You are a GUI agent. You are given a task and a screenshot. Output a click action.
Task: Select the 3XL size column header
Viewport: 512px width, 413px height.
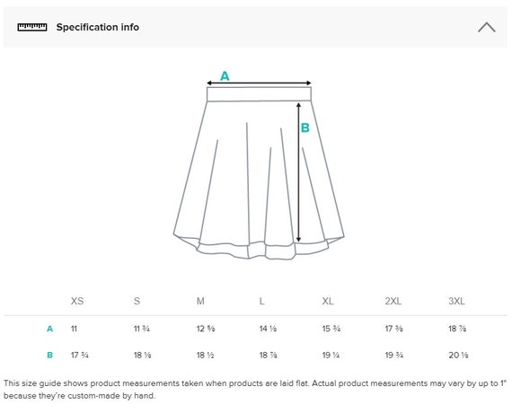coord(456,301)
